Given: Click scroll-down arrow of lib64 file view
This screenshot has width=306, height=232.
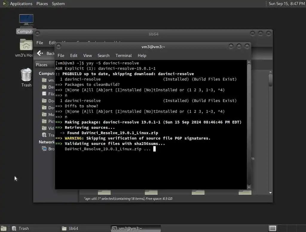Looking at the screenshot, I should (270, 192).
